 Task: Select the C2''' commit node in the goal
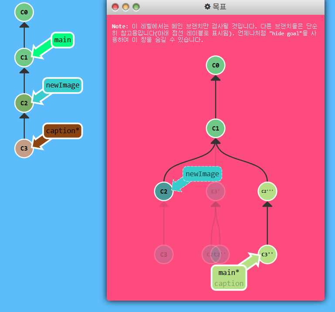tap(267, 191)
